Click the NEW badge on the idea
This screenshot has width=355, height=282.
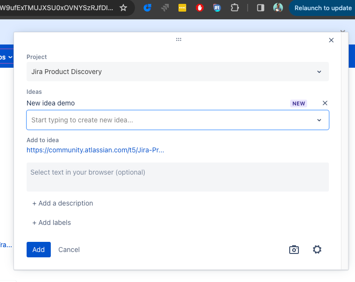pos(298,104)
